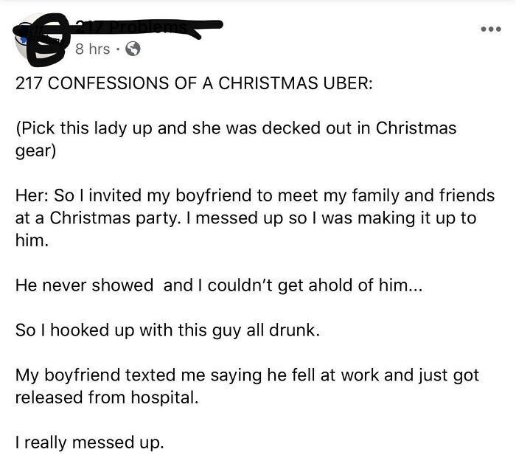Open the "8 hrs" post timestamp
The width and height of the screenshot is (516, 469).
(x=92, y=49)
